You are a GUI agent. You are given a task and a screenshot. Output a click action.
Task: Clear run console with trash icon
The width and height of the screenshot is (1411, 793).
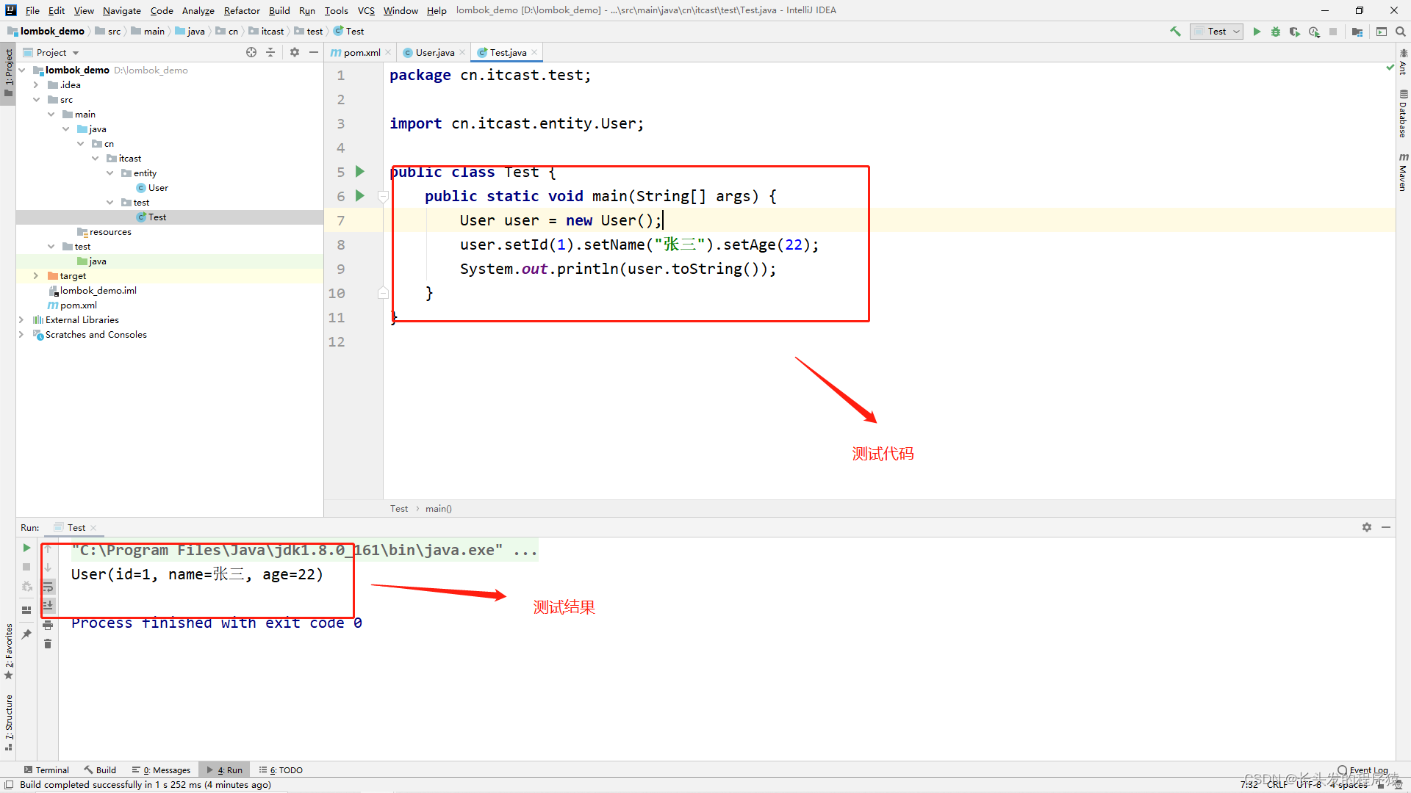click(48, 644)
